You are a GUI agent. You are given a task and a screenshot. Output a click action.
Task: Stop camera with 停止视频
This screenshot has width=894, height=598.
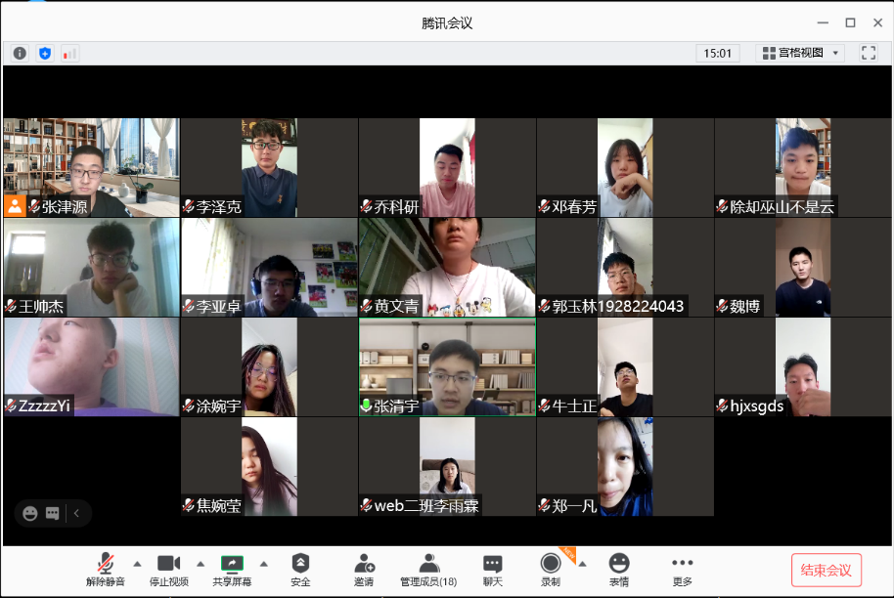169,570
